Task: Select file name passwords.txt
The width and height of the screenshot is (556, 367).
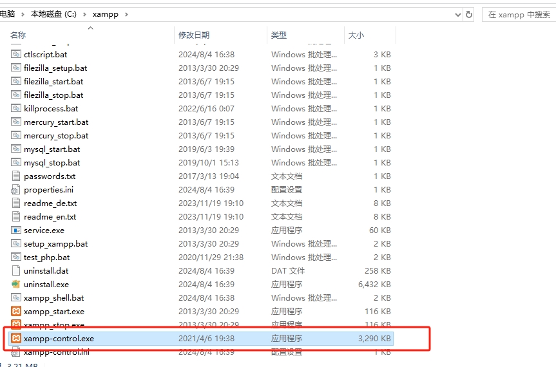Action: (50, 176)
